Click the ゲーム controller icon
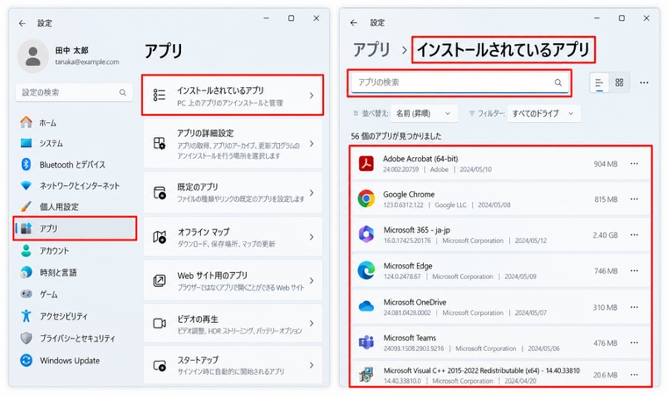Image resolution: width=668 pixels, height=395 pixels. coord(26,294)
